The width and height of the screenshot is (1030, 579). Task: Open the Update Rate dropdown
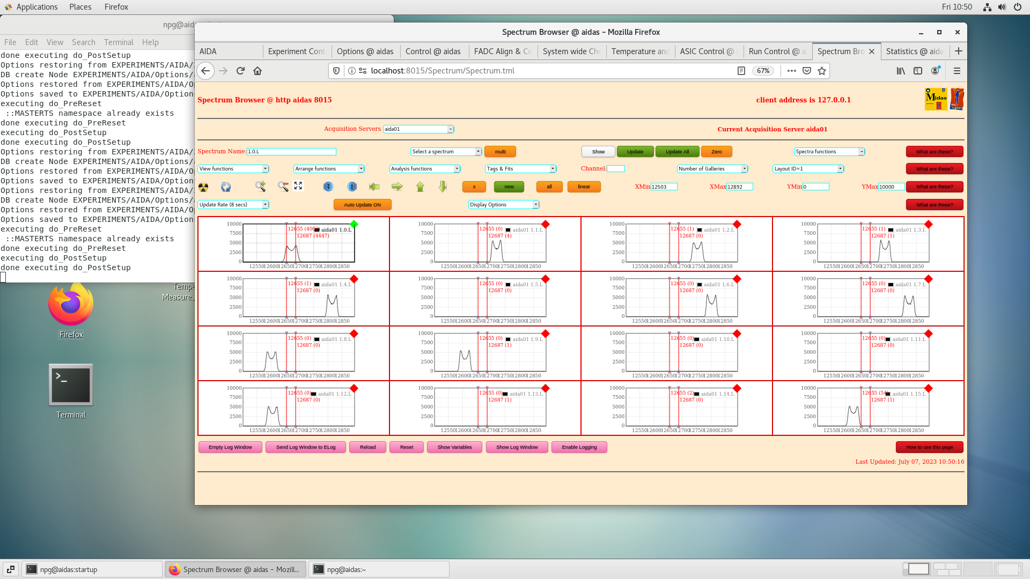coord(233,205)
